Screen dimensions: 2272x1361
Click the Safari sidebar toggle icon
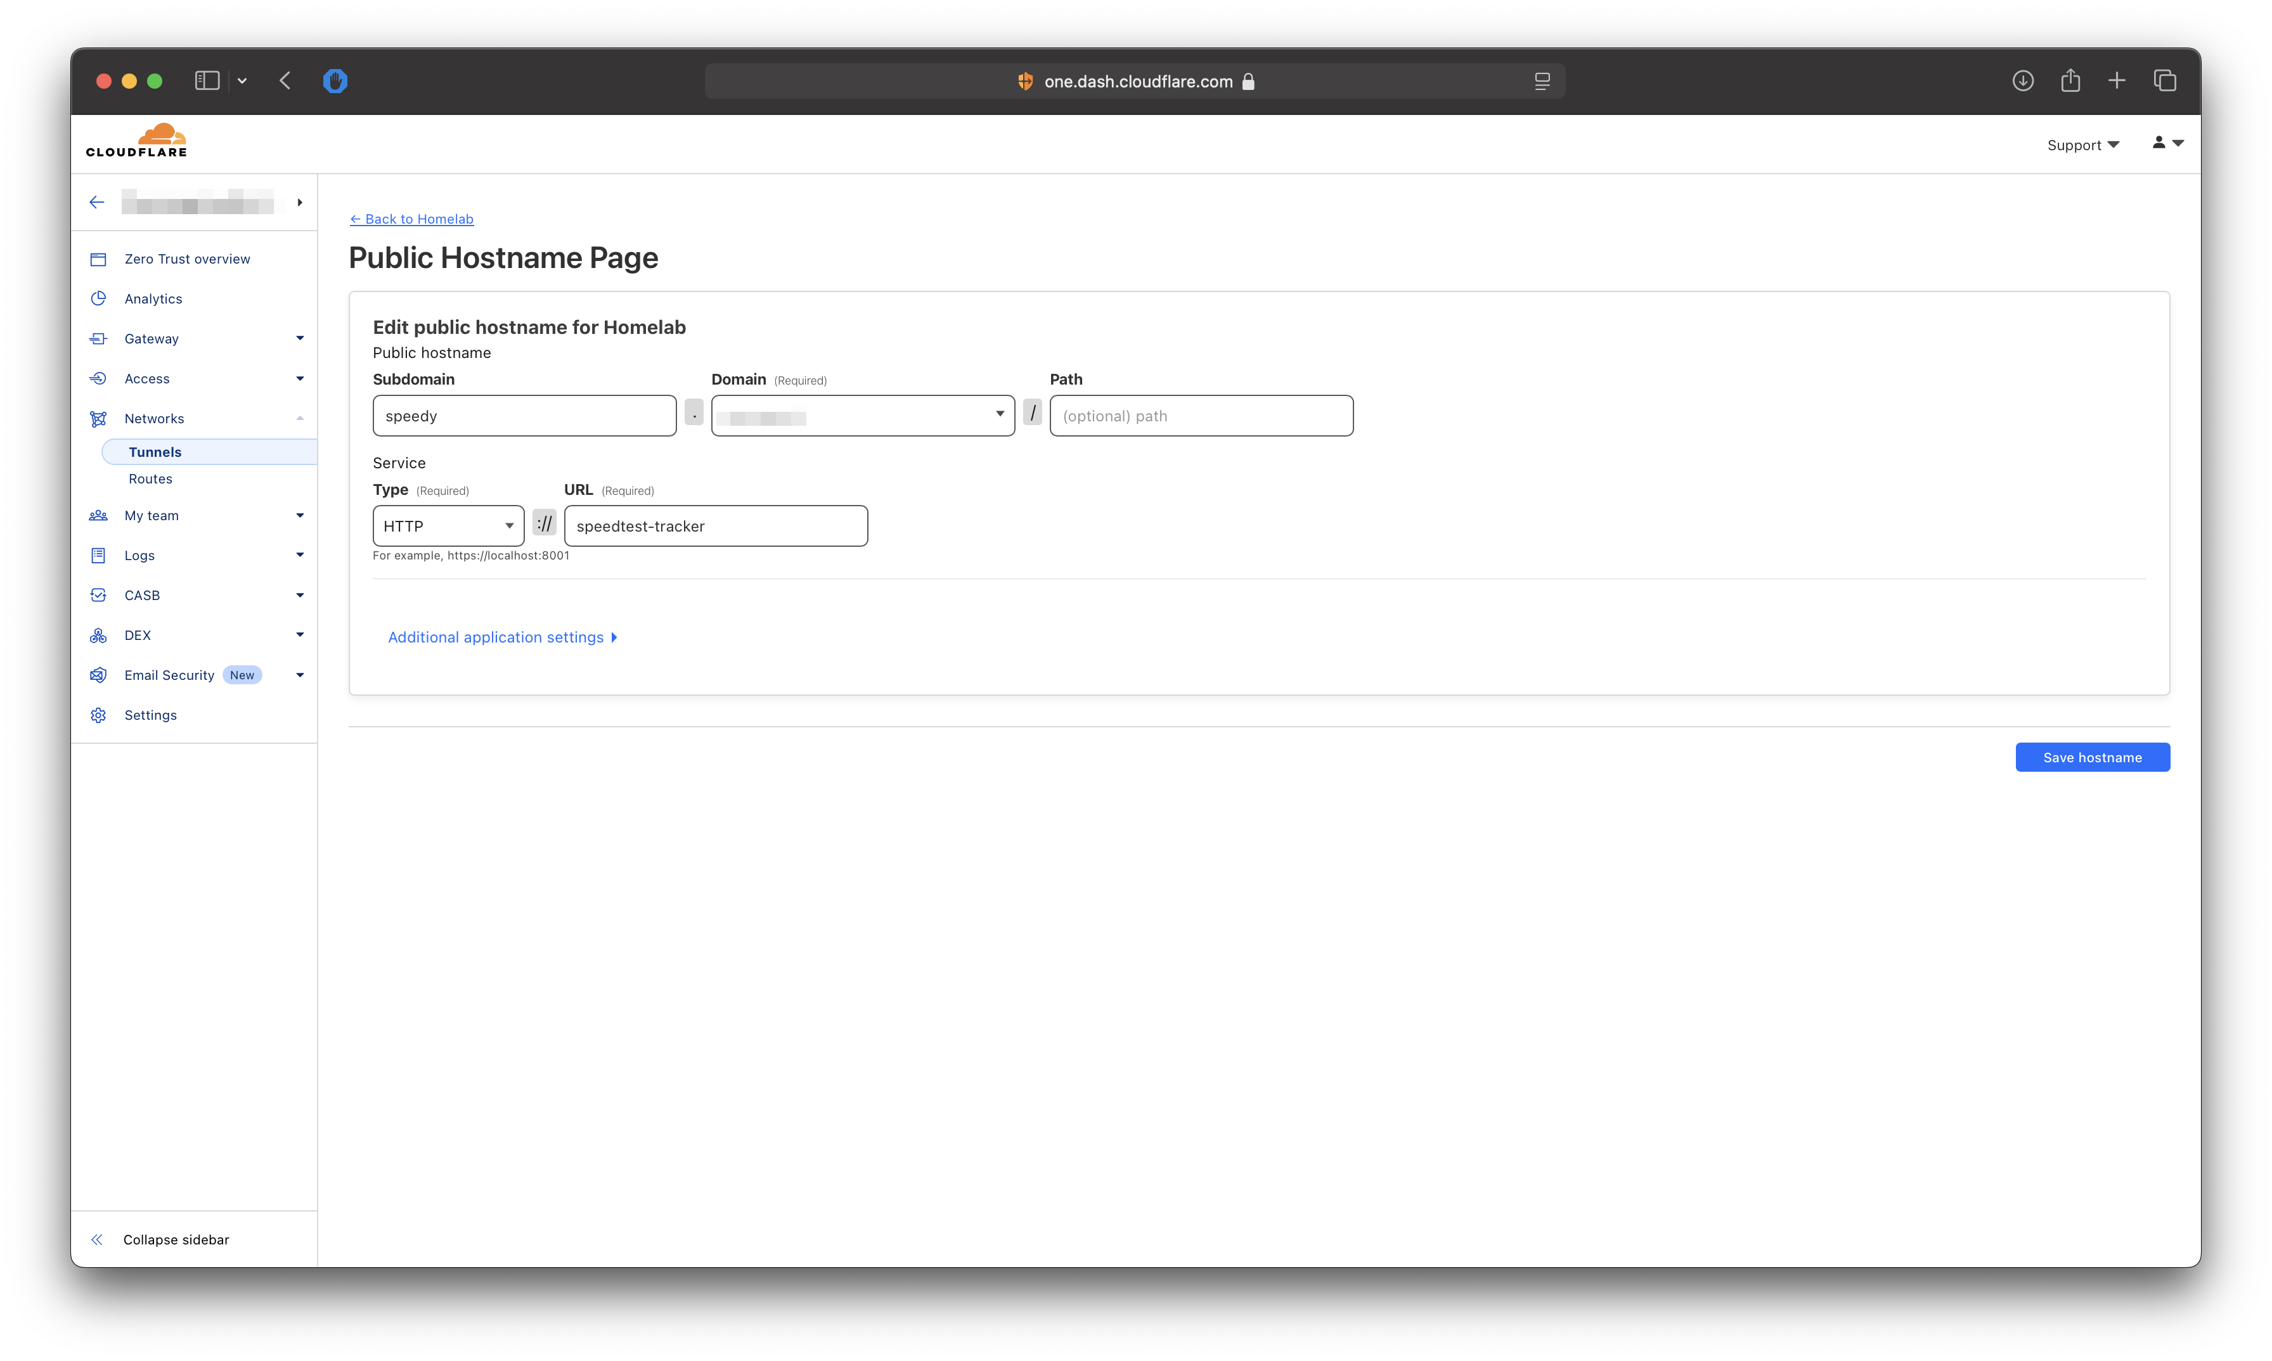[207, 80]
